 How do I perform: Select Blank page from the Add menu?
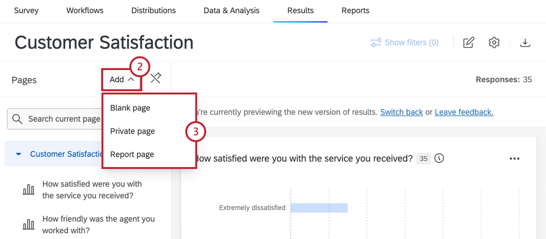pos(130,108)
